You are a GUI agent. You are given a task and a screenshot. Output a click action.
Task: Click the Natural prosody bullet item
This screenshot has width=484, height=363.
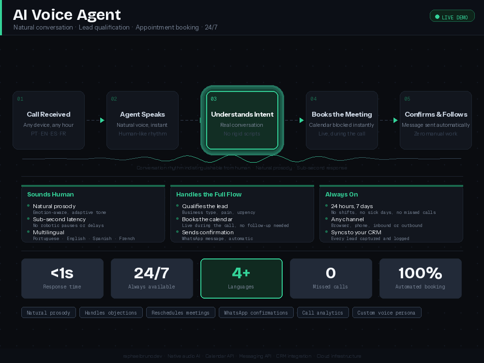(x=54, y=206)
